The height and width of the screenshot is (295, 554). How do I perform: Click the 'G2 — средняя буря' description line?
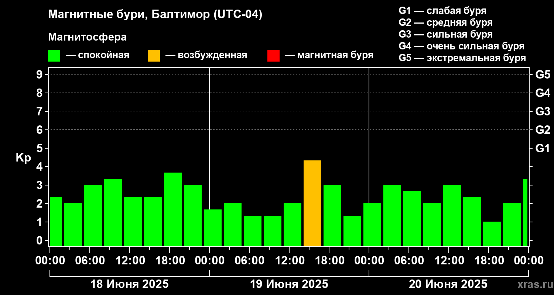tap(445, 22)
